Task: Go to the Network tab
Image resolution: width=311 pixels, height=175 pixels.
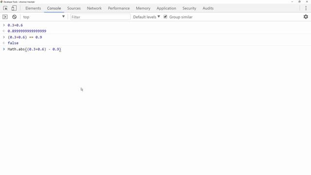Action: pos(94,8)
